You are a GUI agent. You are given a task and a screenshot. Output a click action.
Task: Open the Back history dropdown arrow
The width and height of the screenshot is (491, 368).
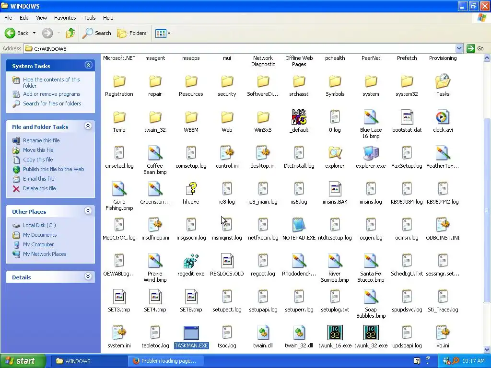(34, 33)
